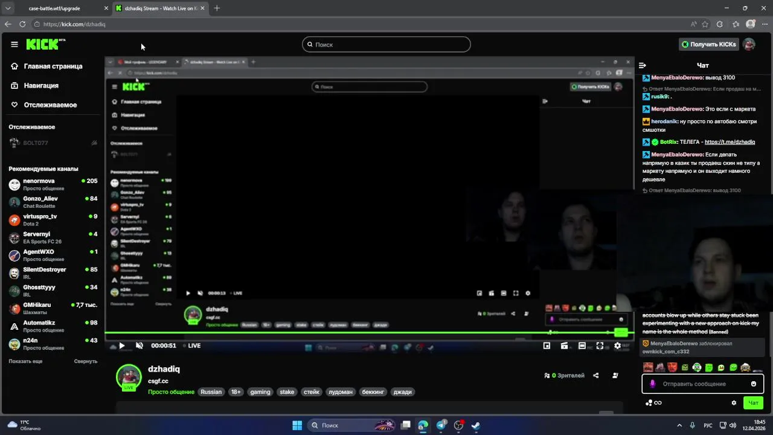Open browser extensions icon
This screenshot has height=435, width=773.
719,24
